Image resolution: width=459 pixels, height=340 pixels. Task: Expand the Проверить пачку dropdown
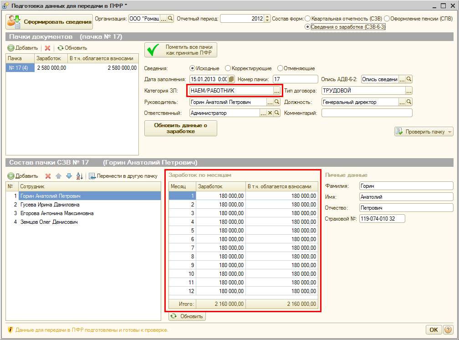tap(450, 132)
